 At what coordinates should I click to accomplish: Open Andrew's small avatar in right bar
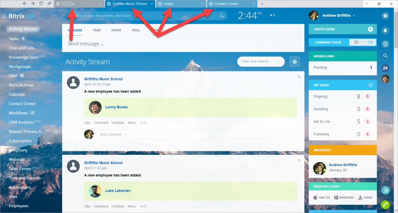(x=385, y=79)
